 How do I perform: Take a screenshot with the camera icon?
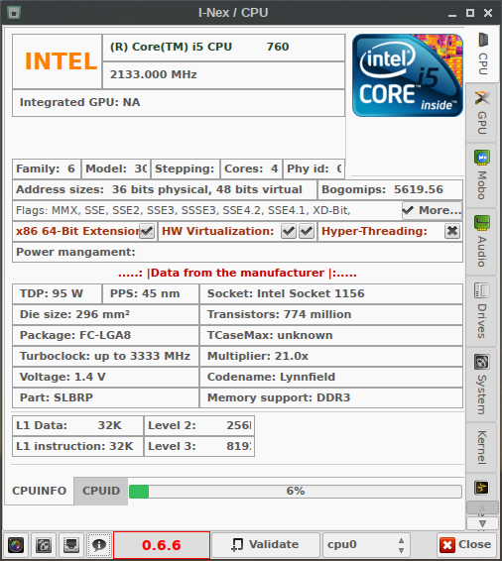coord(16,545)
